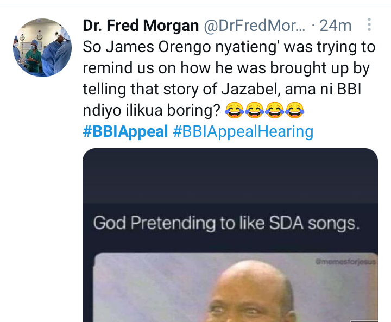Viewport: 391px width, 322px height.
Task: Open the tweet's three-dot more options menu
Action: coord(369,25)
